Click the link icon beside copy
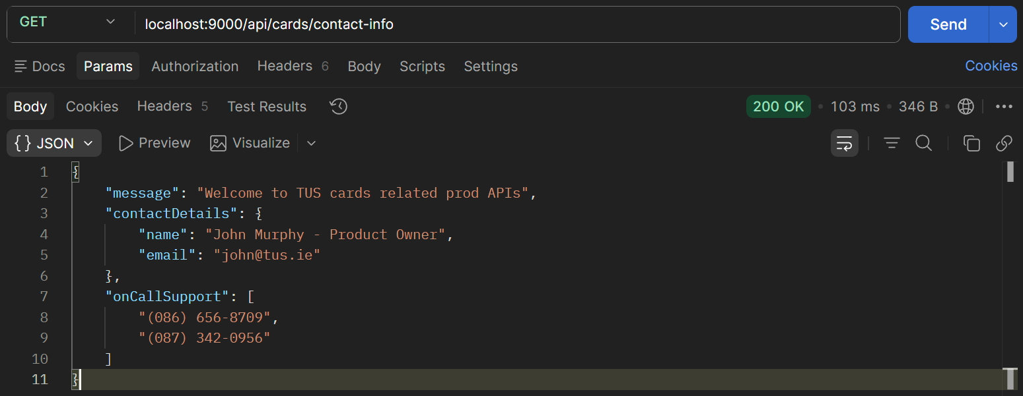Viewport: 1023px width, 396px height. (x=1004, y=143)
